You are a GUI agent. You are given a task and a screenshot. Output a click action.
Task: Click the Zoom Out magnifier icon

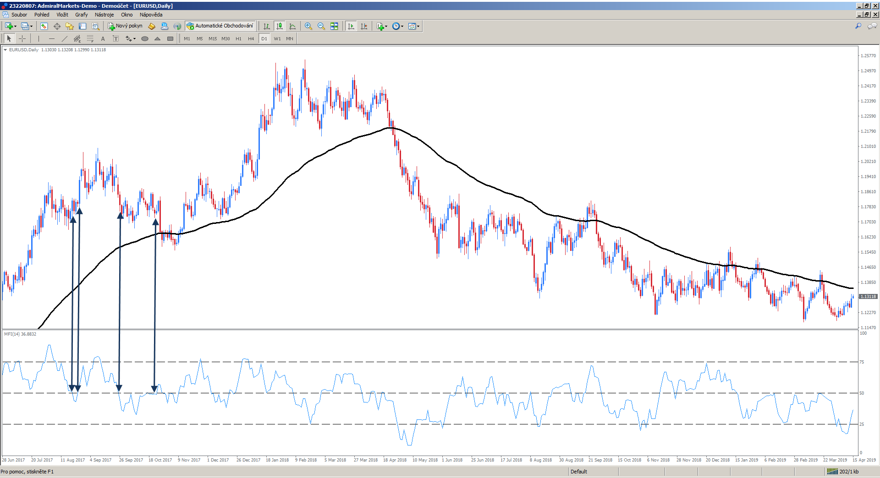tap(321, 26)
